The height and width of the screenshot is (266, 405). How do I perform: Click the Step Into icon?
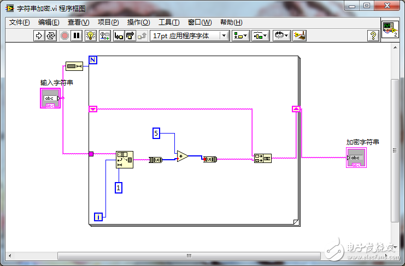pyautogui.click(x=118, y=35)
